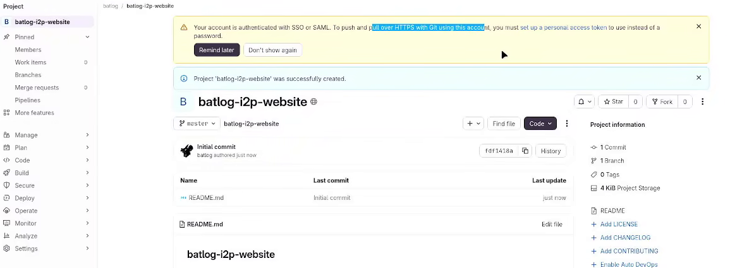
Task: Copy the commit SHA fdf1418a
Action: (525, 151)
